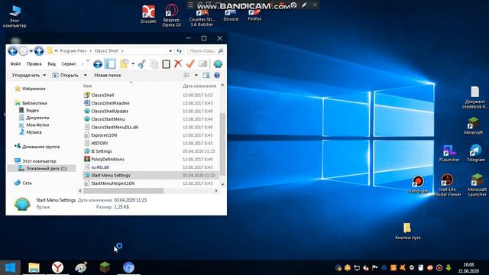Select Библиотеки in the navigation pane
Image resolution: width=489 pixels, height=275 pixels.
34,103
